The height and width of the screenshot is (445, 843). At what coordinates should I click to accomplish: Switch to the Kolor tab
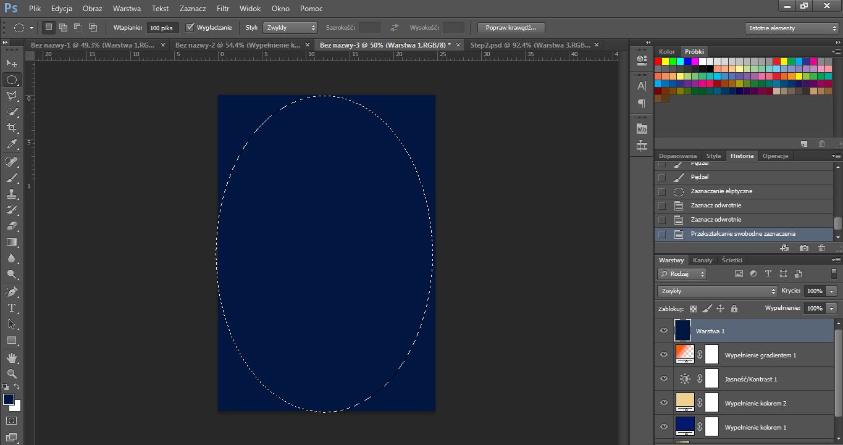click(x=667, y=51)
